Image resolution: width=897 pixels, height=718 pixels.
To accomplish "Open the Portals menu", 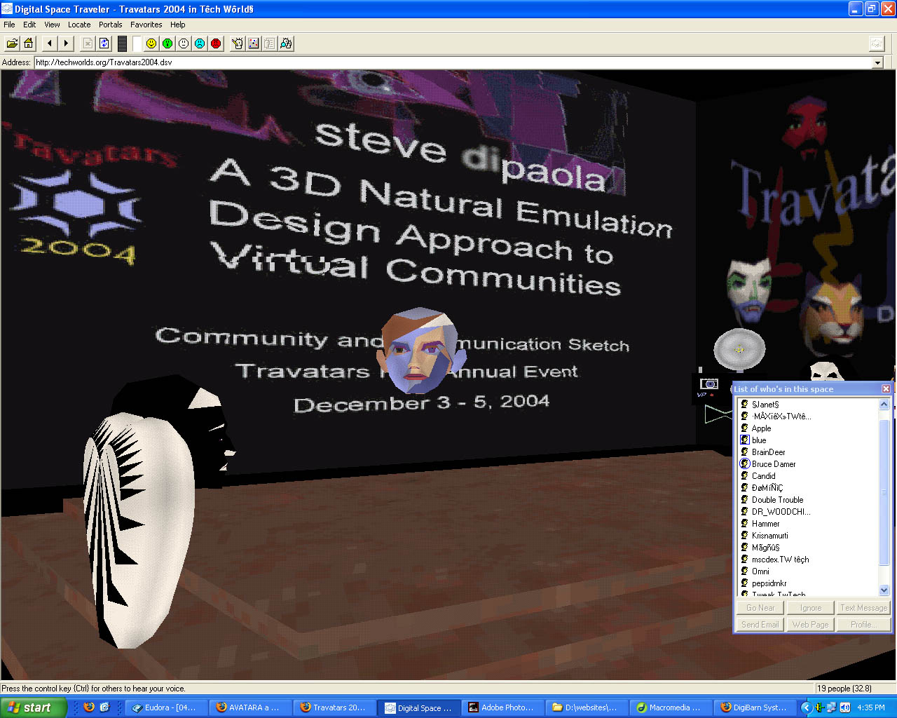I will point(111,25).
